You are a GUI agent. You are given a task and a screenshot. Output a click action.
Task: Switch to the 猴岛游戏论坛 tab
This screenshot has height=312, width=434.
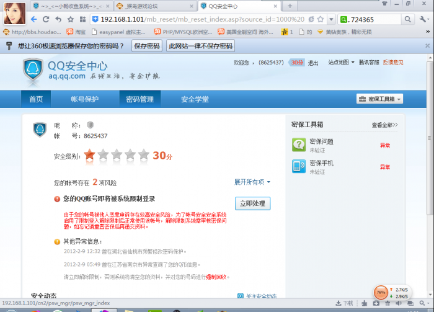pyautogui.click(x=155, y=6)
